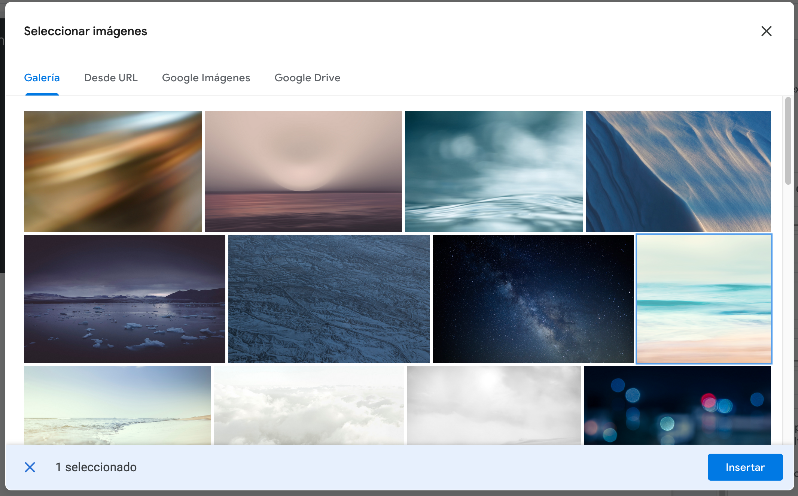This screenshot has width=798, height=496.
Task: Choose the white clouds from above image
Action: click(309, 405)
